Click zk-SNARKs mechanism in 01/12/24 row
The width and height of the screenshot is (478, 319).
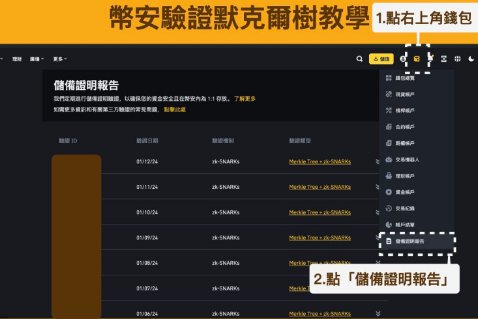(226, 161)
